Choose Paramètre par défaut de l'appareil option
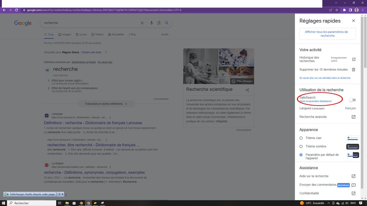367x206 pixels. (x=301, y=155)
